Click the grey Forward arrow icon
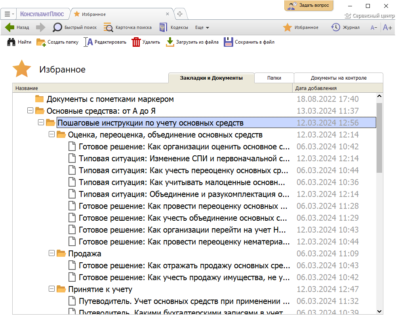Image resolution: width=396 pixels, height=317 pixels. coord(41,27)
